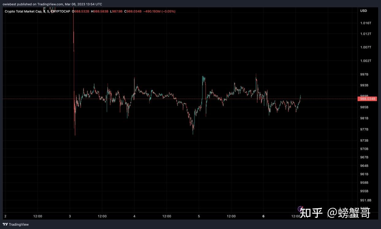
Task: Click the 961B price axis label
Action: click(364, 174)
